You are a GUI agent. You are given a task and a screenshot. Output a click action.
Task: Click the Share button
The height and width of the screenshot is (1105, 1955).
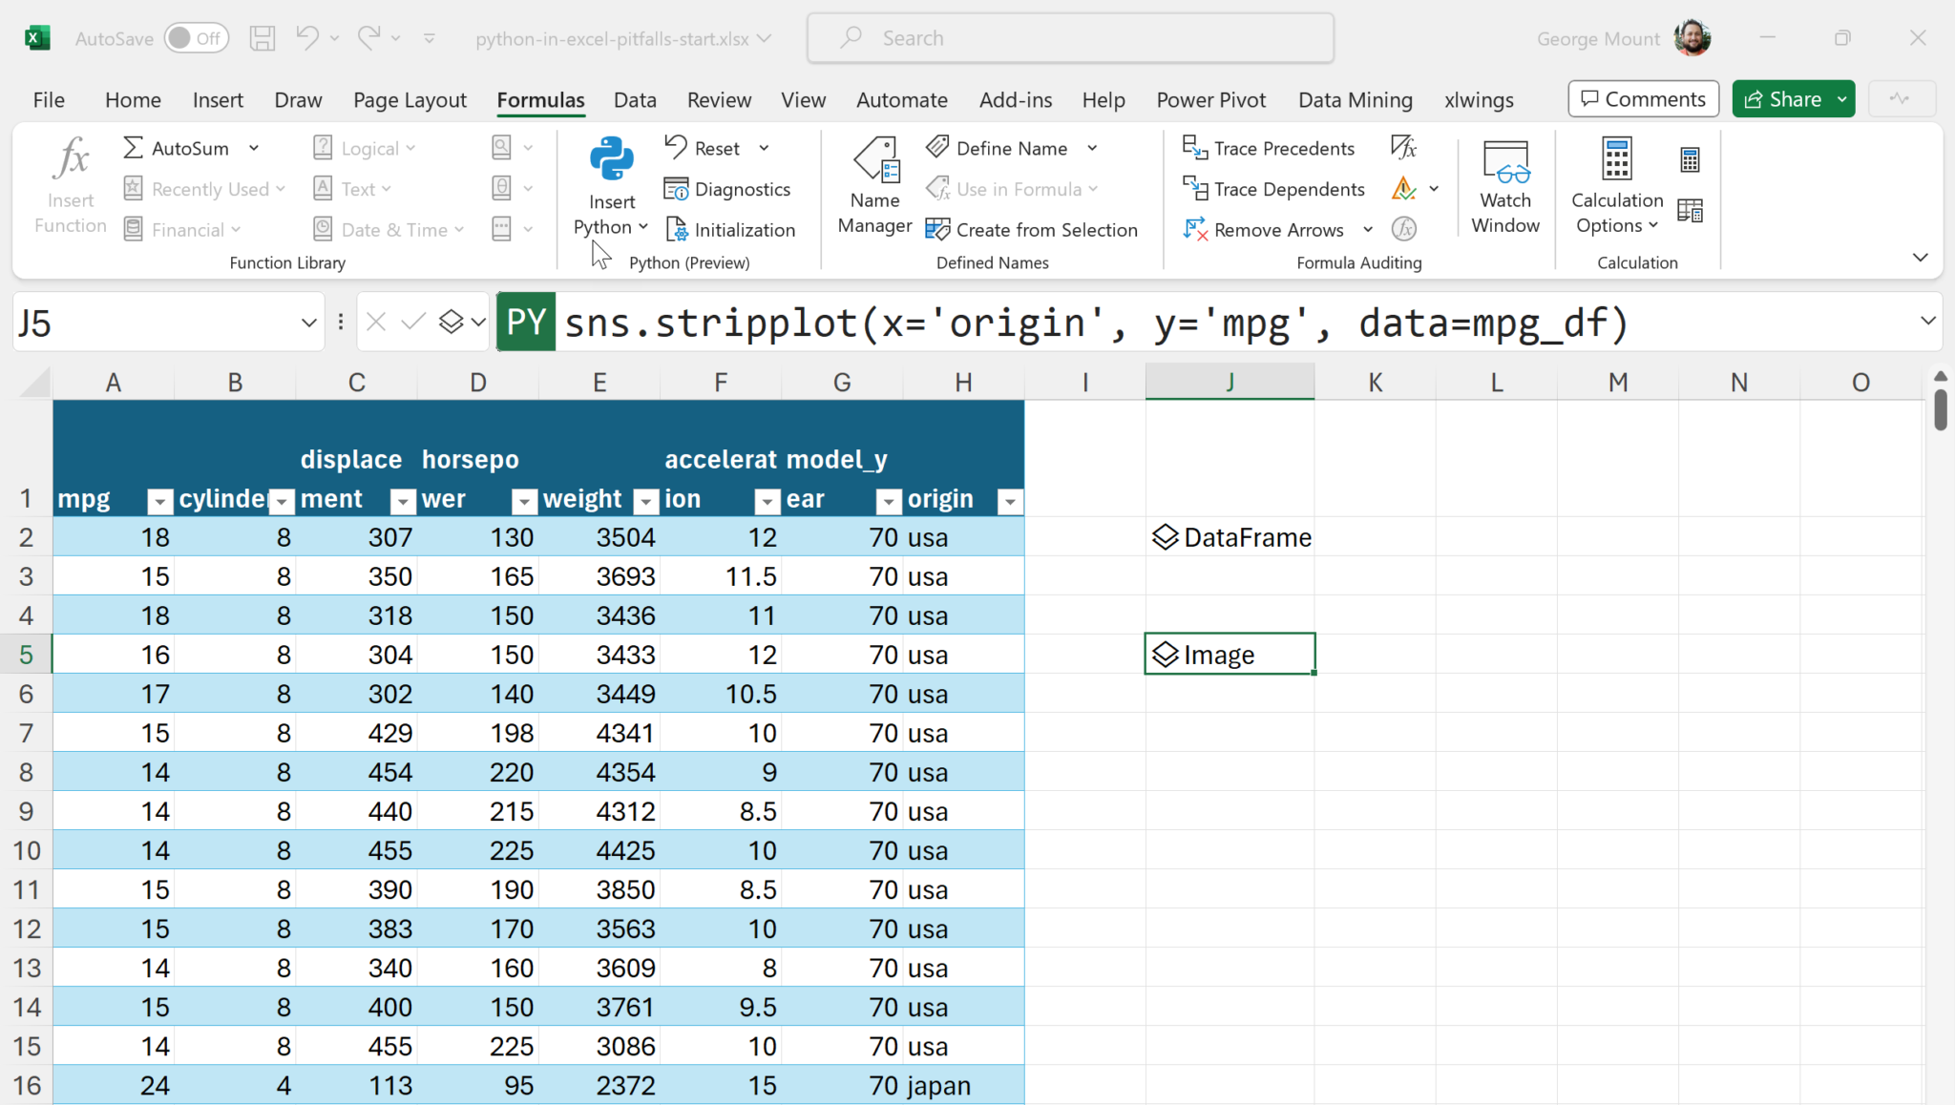click(x=1782, y=99)
